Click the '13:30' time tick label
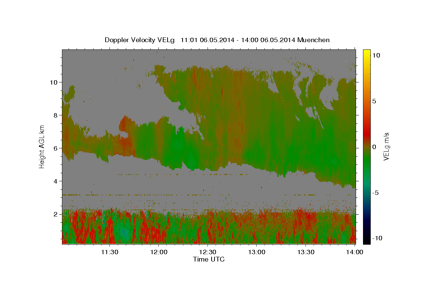Image resolution: width=440 pixels, height=293 pixels. [x=306, y=252]
